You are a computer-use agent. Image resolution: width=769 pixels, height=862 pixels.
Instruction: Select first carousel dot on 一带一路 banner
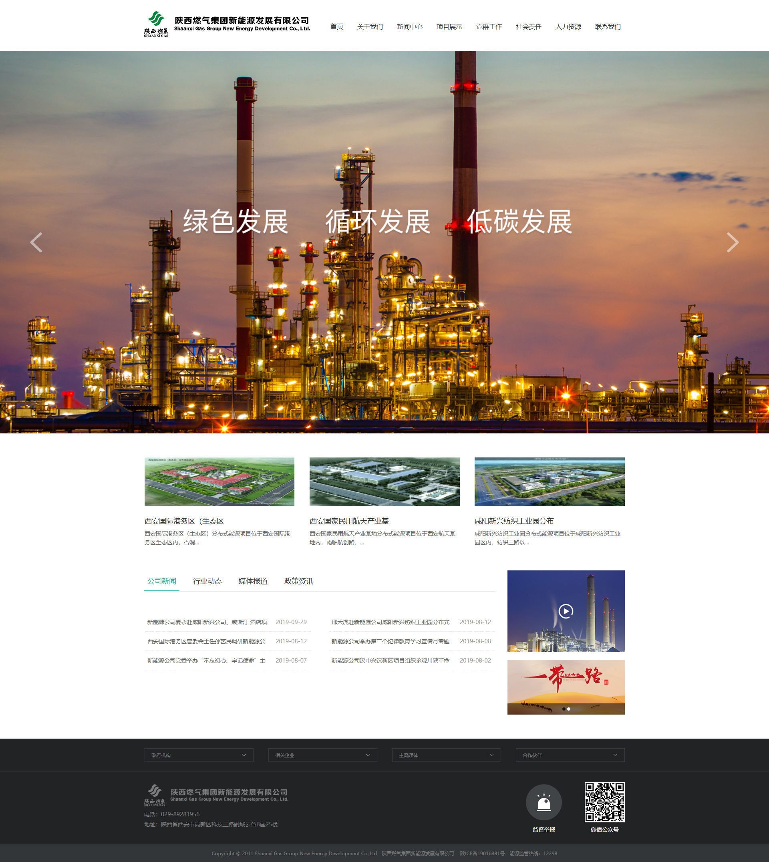click(564, 709)
